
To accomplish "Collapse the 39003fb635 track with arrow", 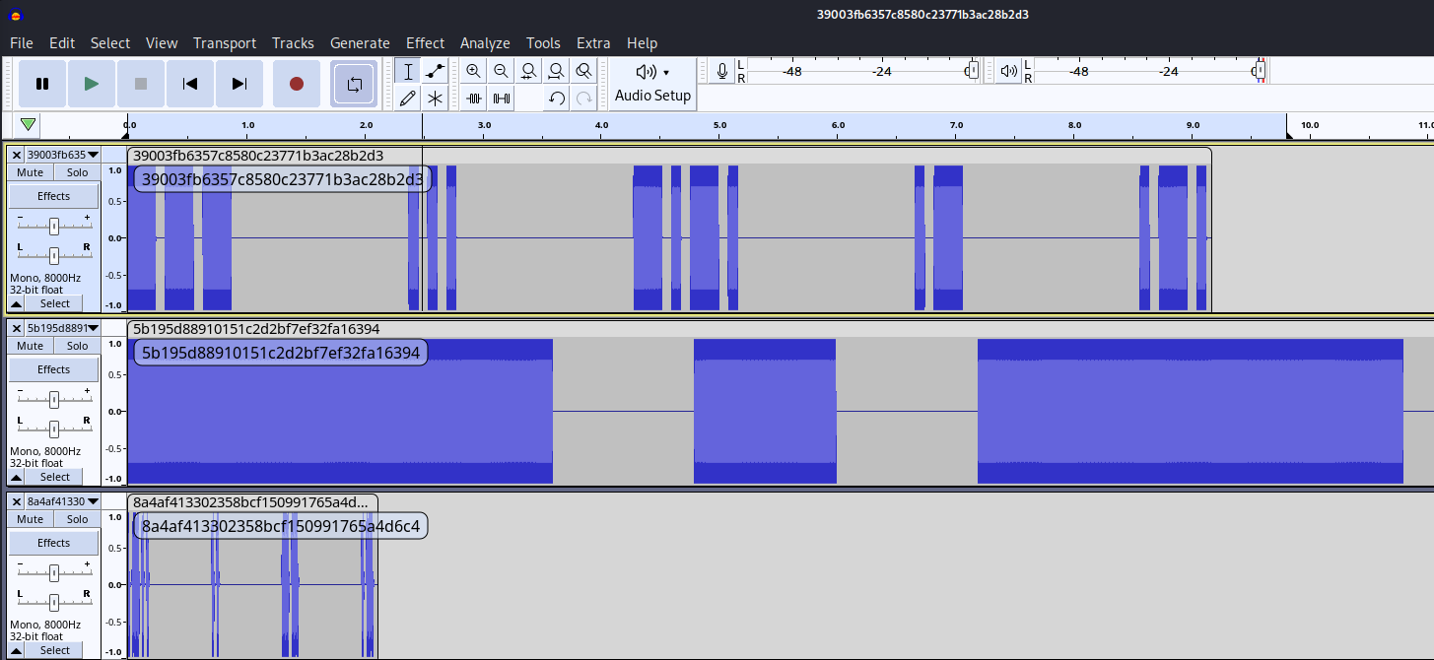I will click(17, 303).
